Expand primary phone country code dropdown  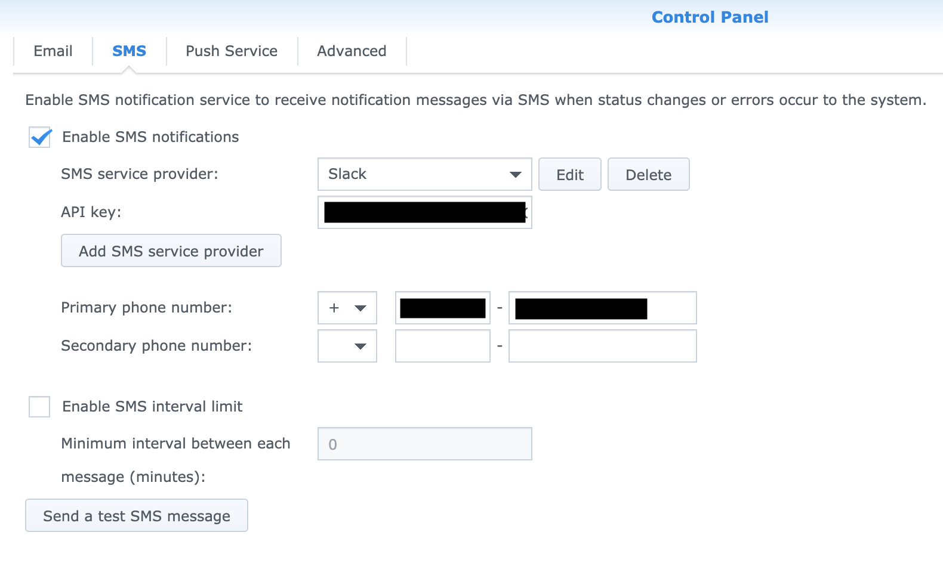[347, 308]
